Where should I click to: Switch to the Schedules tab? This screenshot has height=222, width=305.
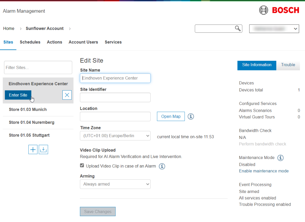[30, 42]
